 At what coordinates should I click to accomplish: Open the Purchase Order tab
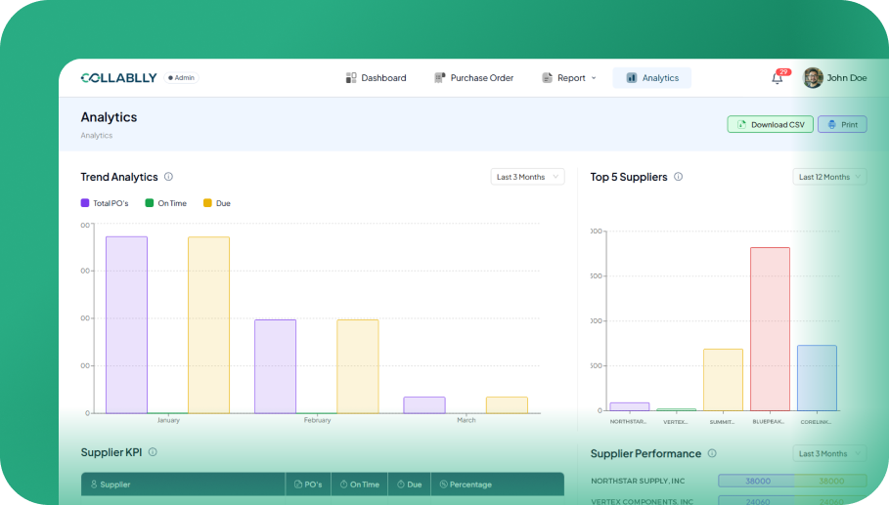[473, 78]
